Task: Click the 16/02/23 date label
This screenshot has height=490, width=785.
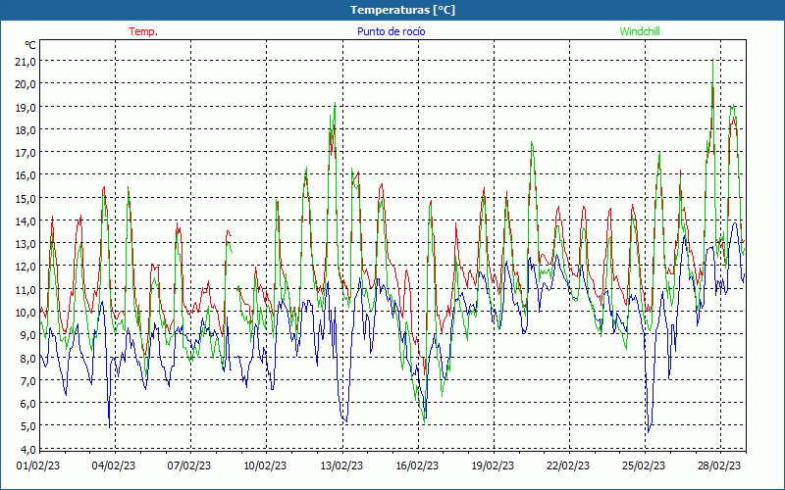Action: click(x=417, y=466)
